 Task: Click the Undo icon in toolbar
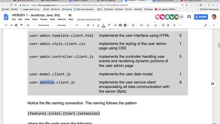tap(6, 25)
